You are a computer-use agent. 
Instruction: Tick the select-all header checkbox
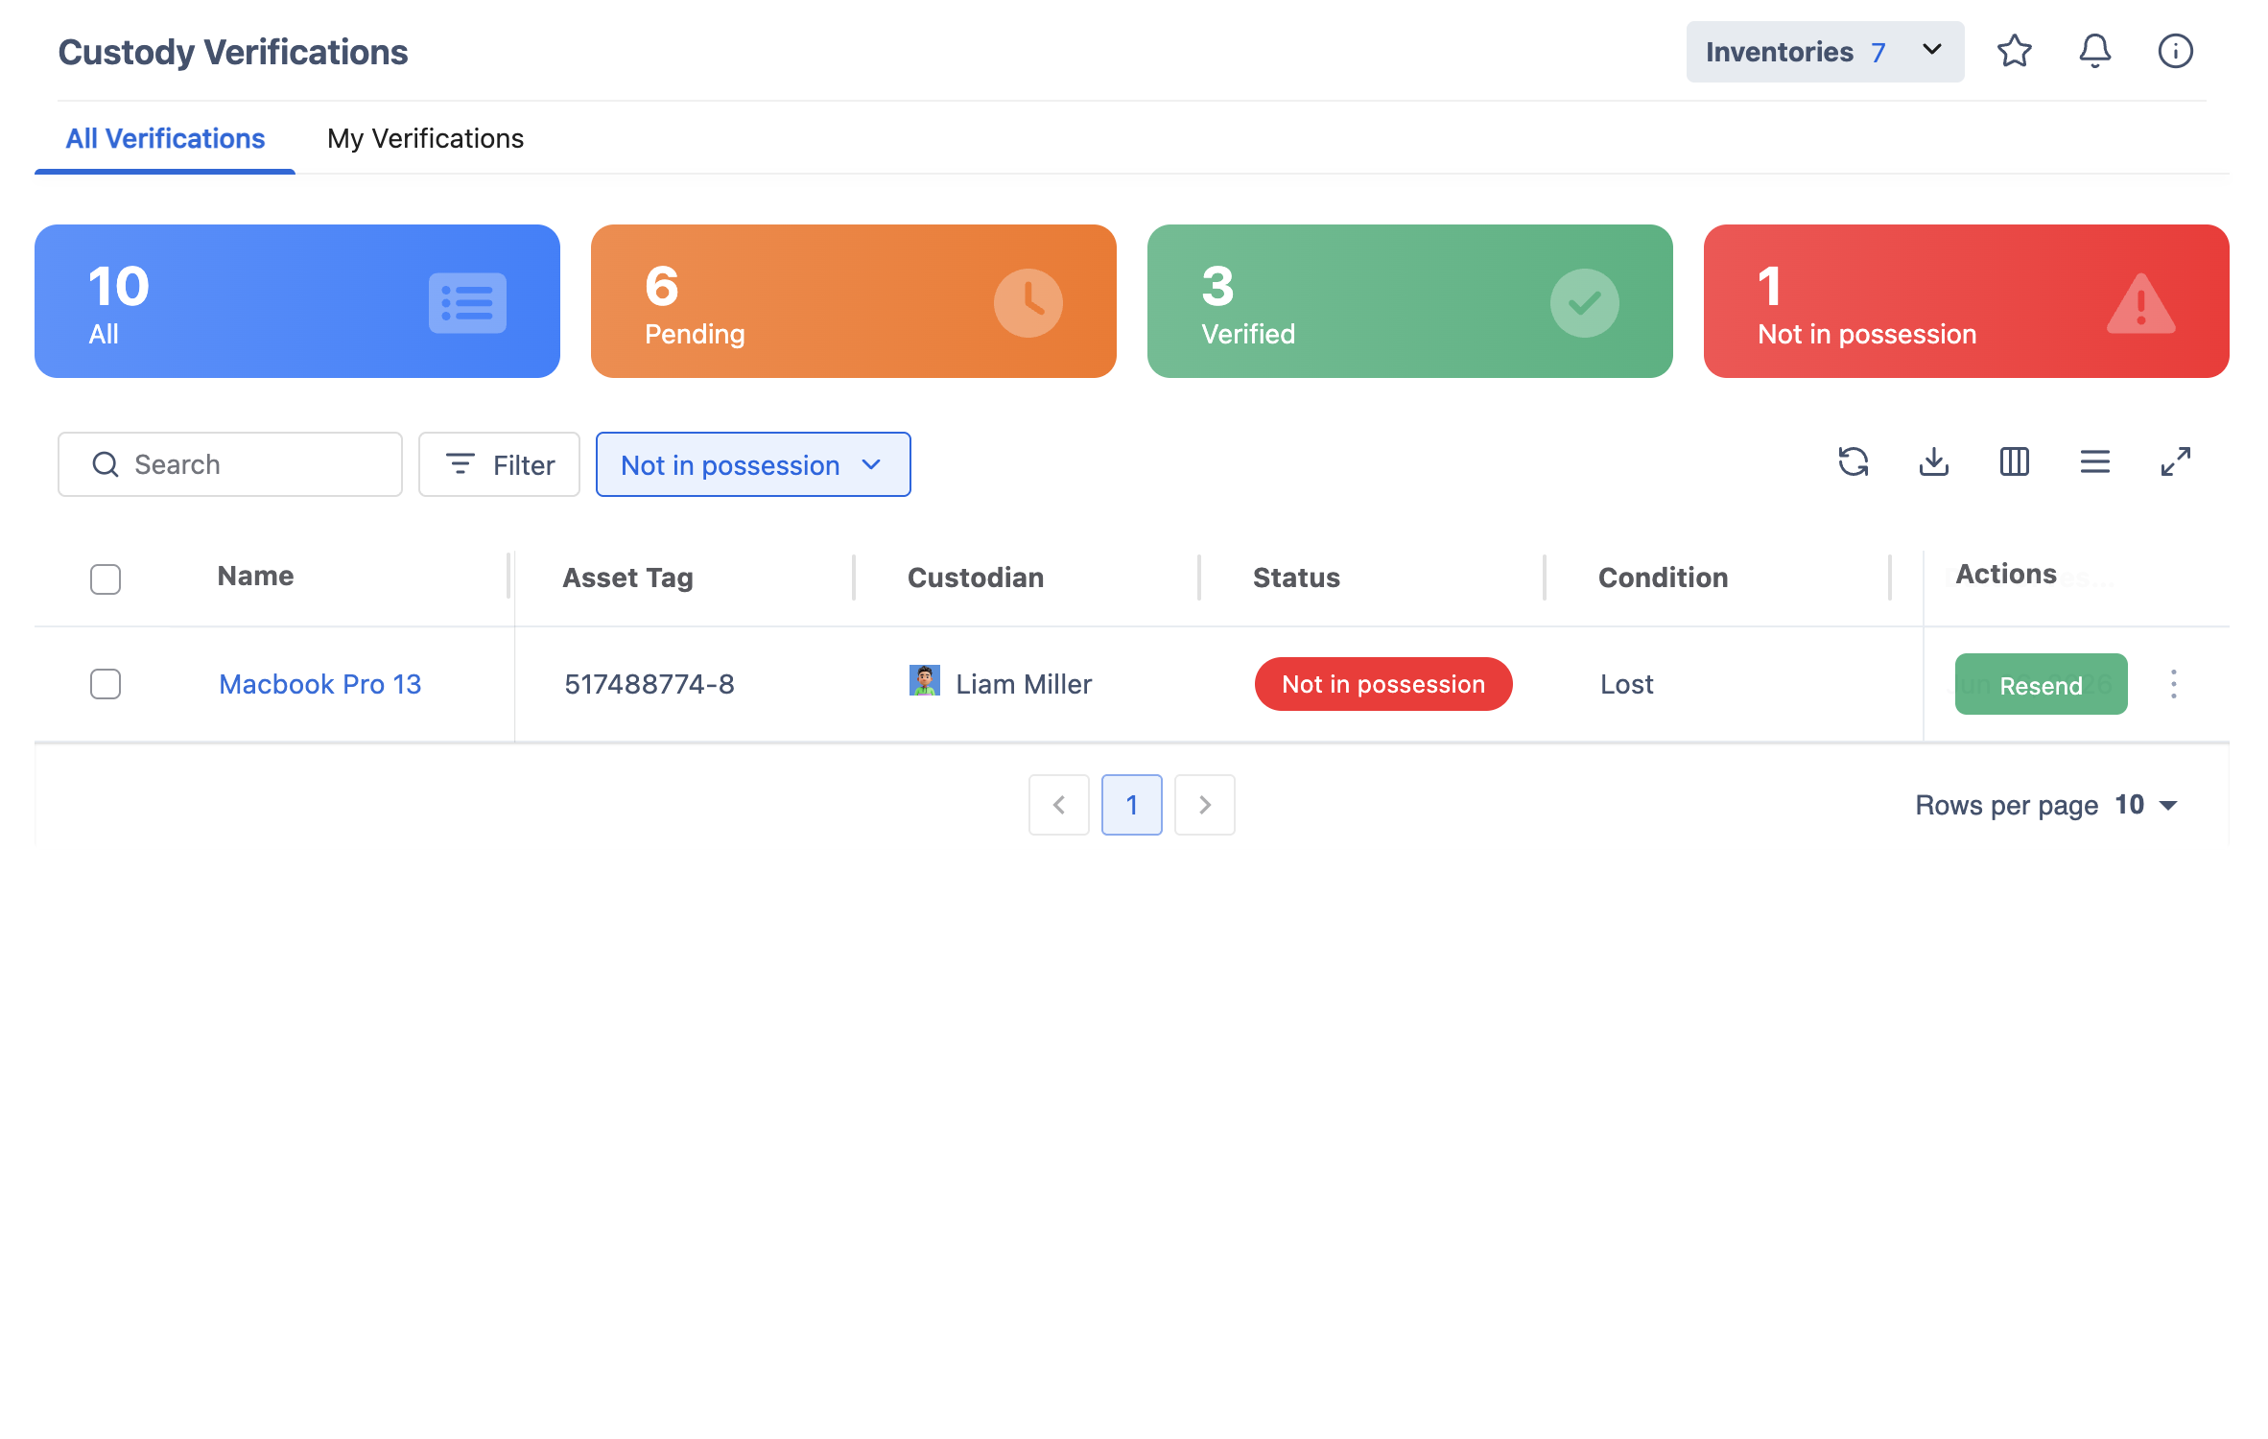[x=106, y=578]
